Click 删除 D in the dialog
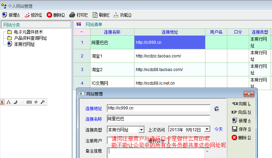 coord(241,138)
